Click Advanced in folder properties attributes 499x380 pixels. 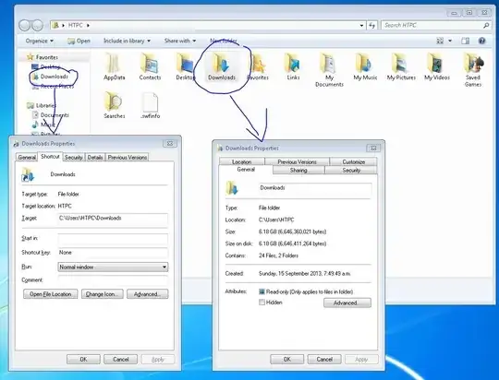(347, 303)
